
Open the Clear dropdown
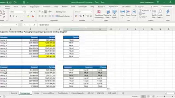point(143,17)
